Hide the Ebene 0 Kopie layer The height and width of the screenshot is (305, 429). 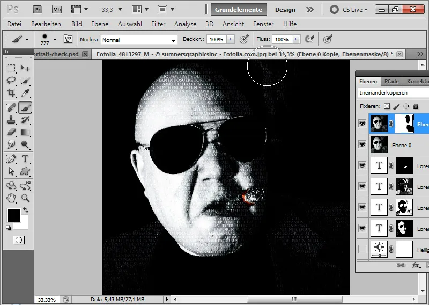tap(363, 124)
